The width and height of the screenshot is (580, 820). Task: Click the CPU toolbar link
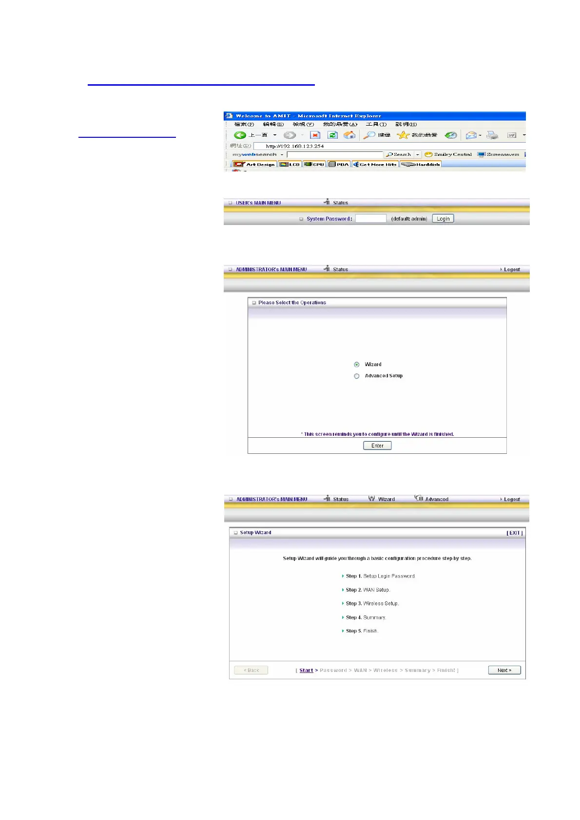click(x=314, y=164)
